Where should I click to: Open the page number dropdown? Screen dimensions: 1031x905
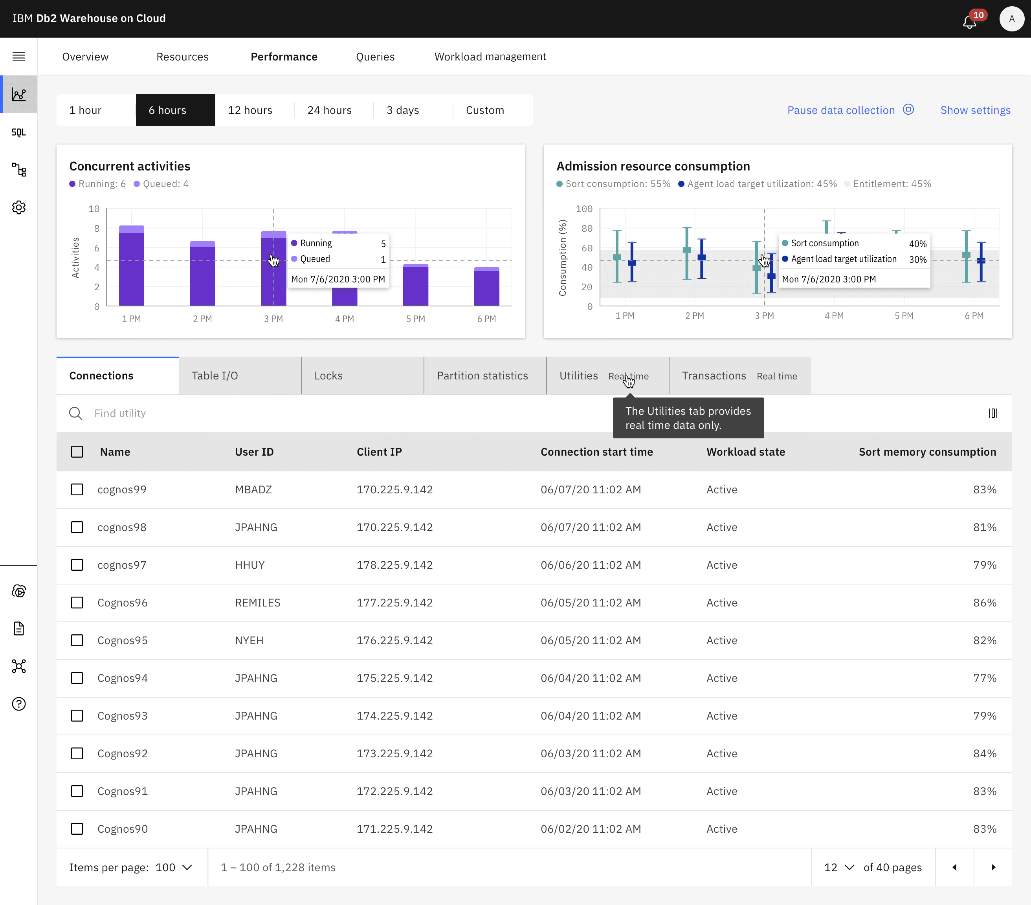838,867
